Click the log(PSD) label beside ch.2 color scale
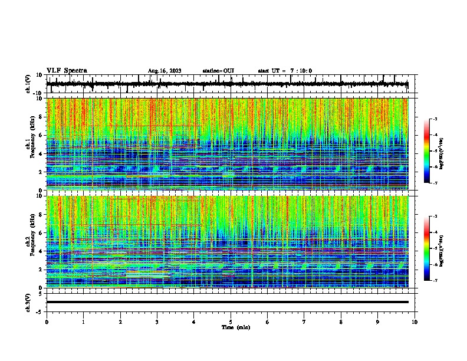 pyautogui.click(x=442, y=251)
